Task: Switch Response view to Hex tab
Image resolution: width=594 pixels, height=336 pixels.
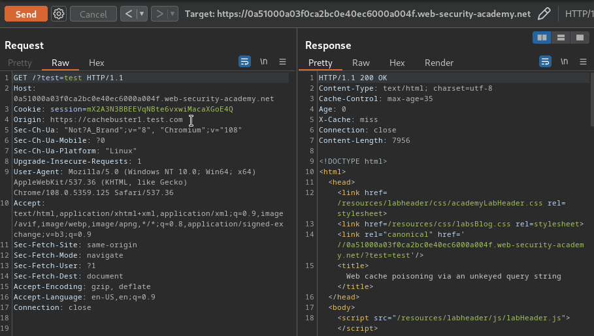Action: pos(397,63)
